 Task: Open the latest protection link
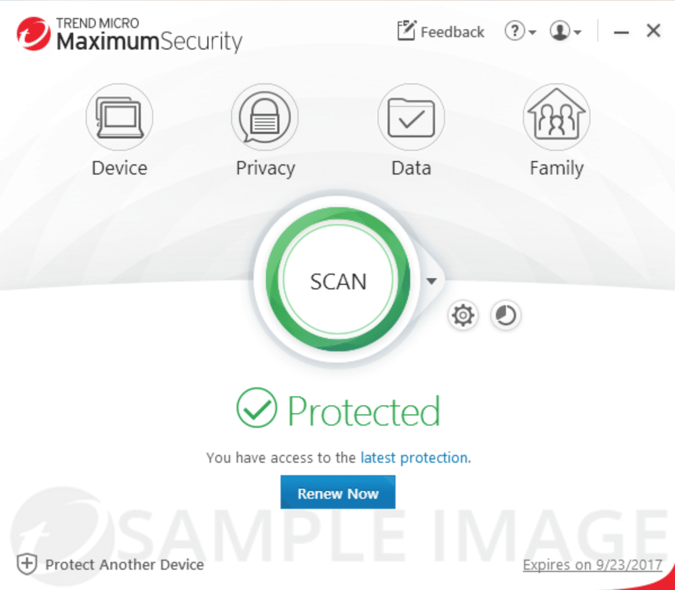pos(414,458)
